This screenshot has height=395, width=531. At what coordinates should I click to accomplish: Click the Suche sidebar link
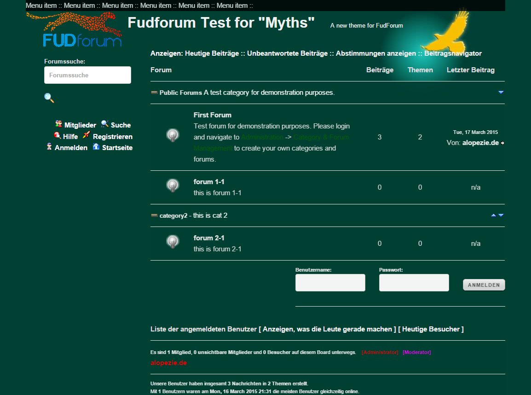pos(121,125)
